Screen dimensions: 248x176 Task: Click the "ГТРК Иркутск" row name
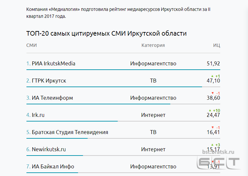pyautogui.click(x=49, y=81)
